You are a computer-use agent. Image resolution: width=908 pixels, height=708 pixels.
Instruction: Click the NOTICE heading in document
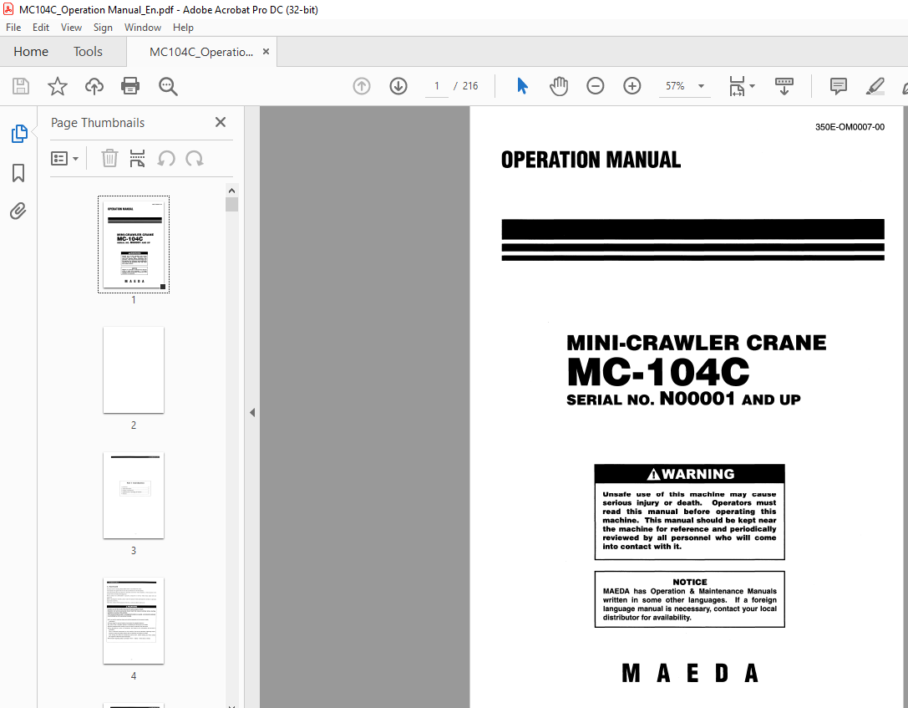690,582
